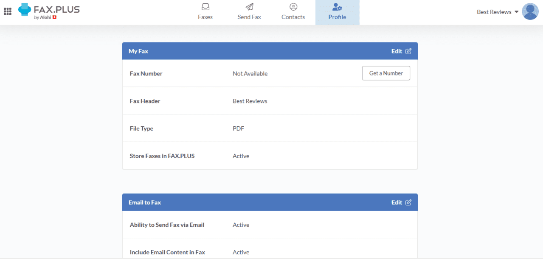The width and height of the screenshot is (543, 259).
Task: Click Edit on the My Fax panel
Action: click(x=396, y=51)
